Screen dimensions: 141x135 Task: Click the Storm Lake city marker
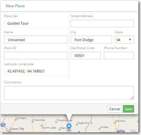pyautogui.click(x=41, y=125)
